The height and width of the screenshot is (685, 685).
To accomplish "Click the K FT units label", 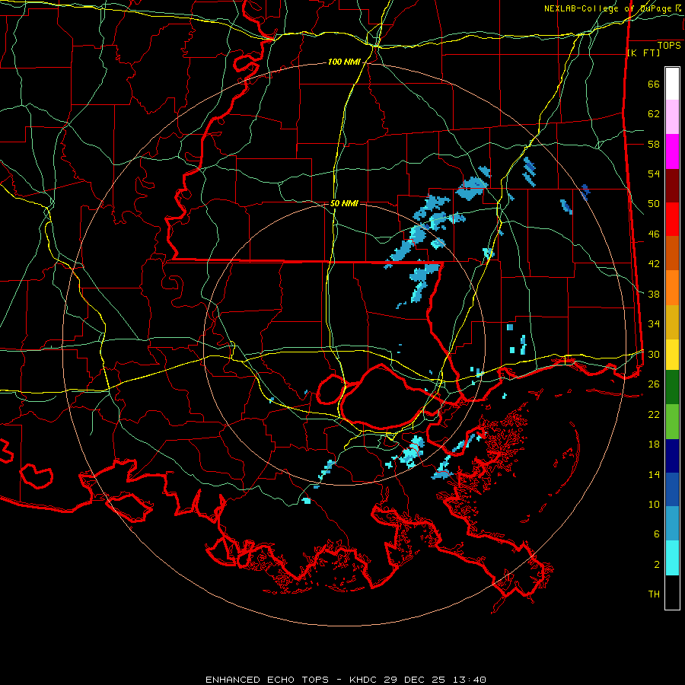I will 643,53.
